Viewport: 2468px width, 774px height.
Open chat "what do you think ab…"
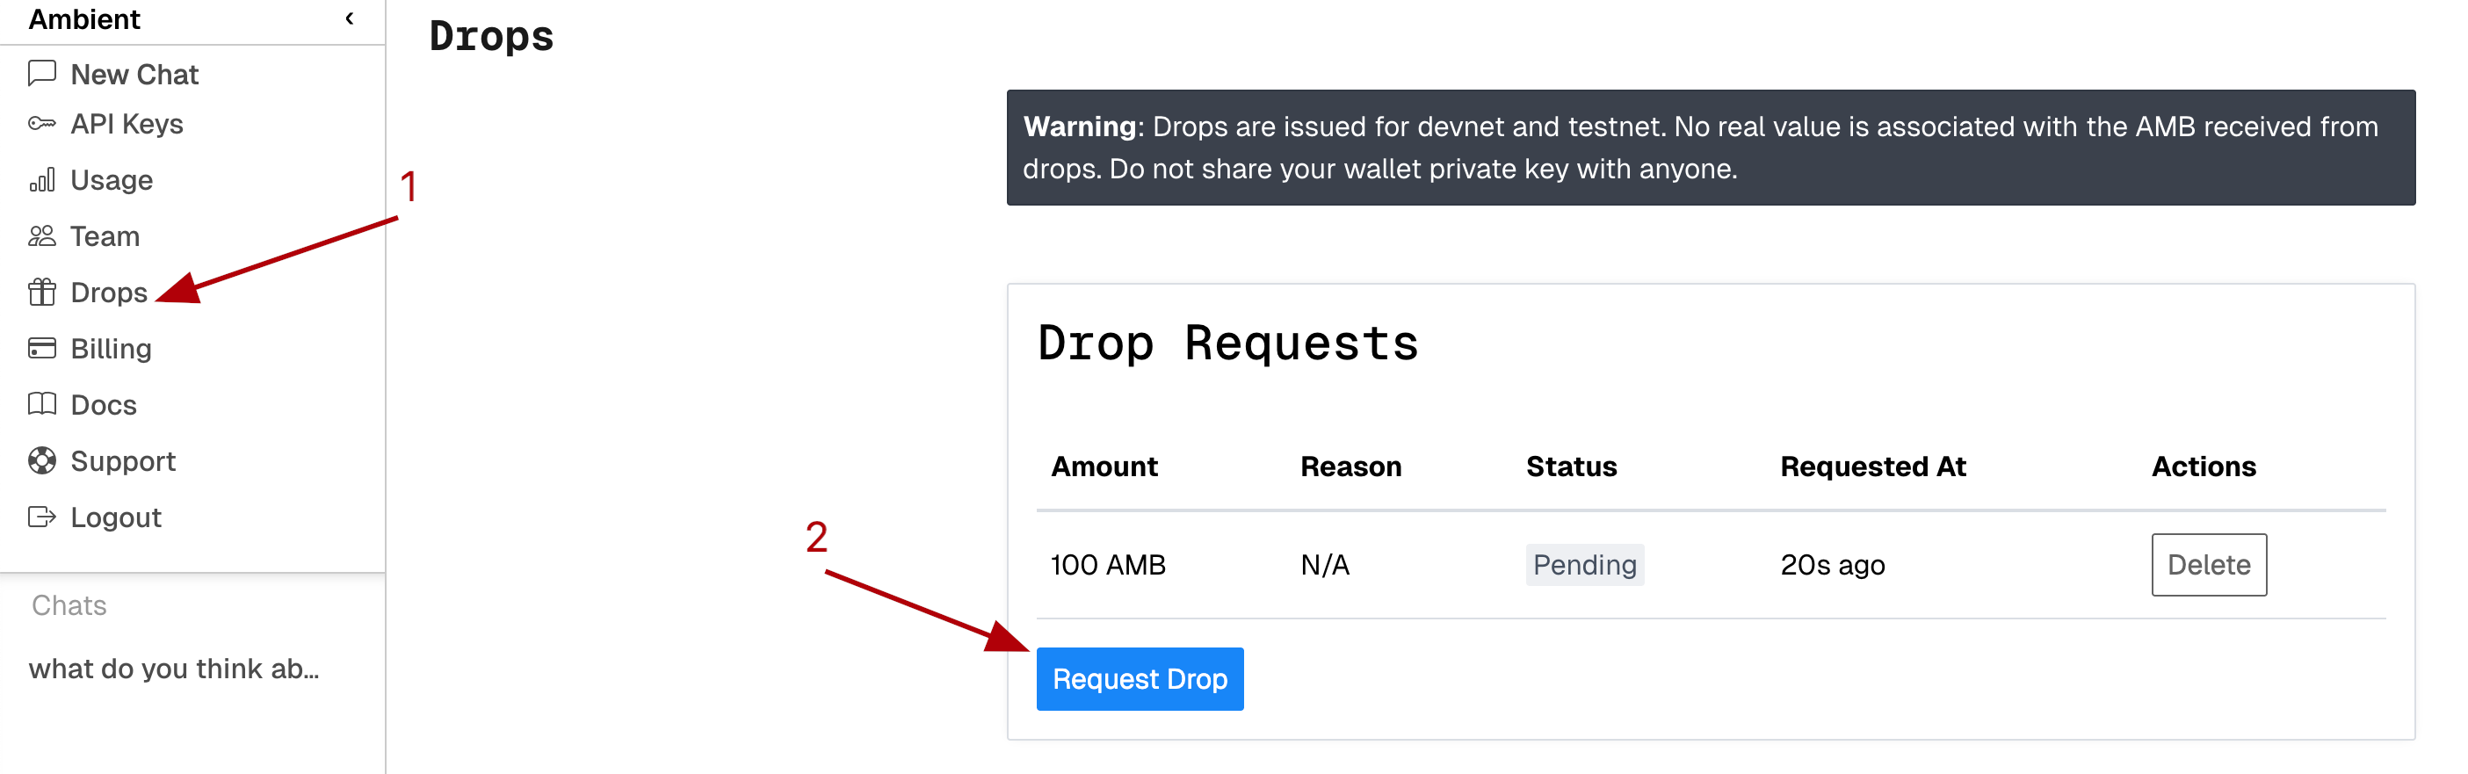click(173, 669)
